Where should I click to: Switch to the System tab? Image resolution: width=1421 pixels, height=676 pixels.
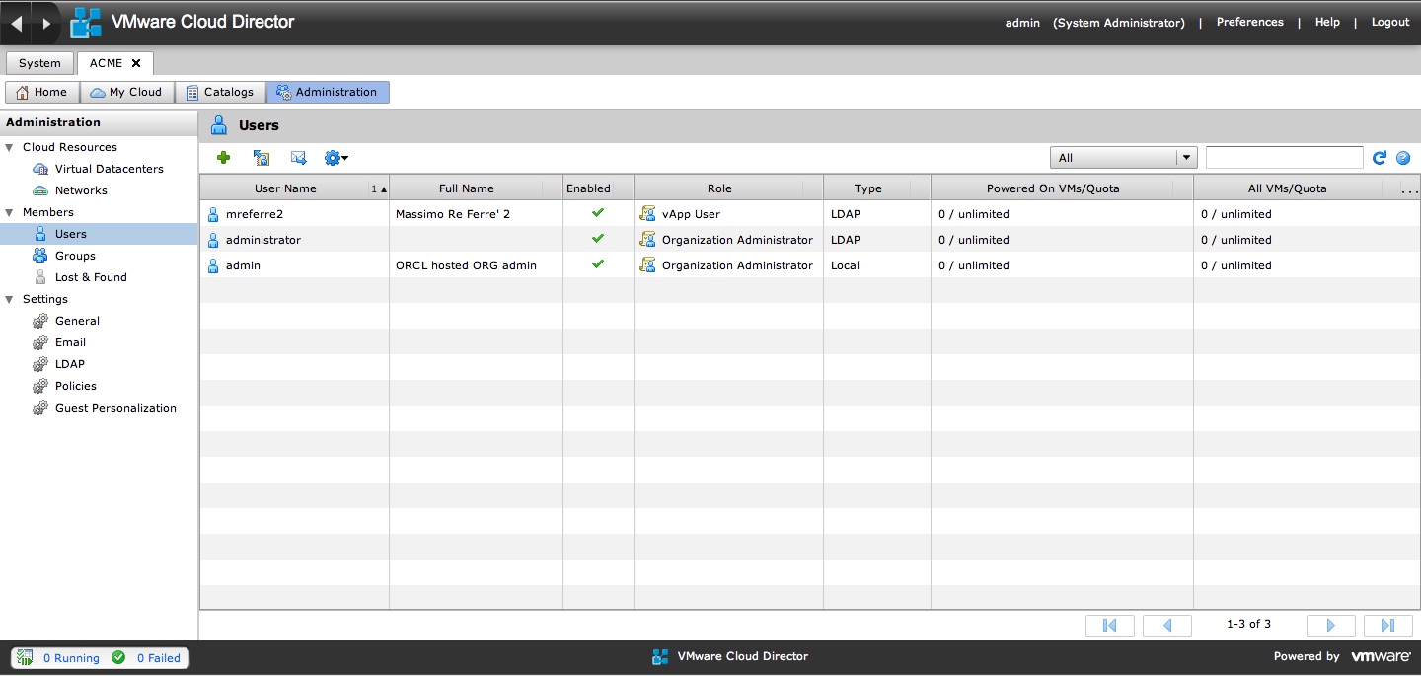click(39, 63)
